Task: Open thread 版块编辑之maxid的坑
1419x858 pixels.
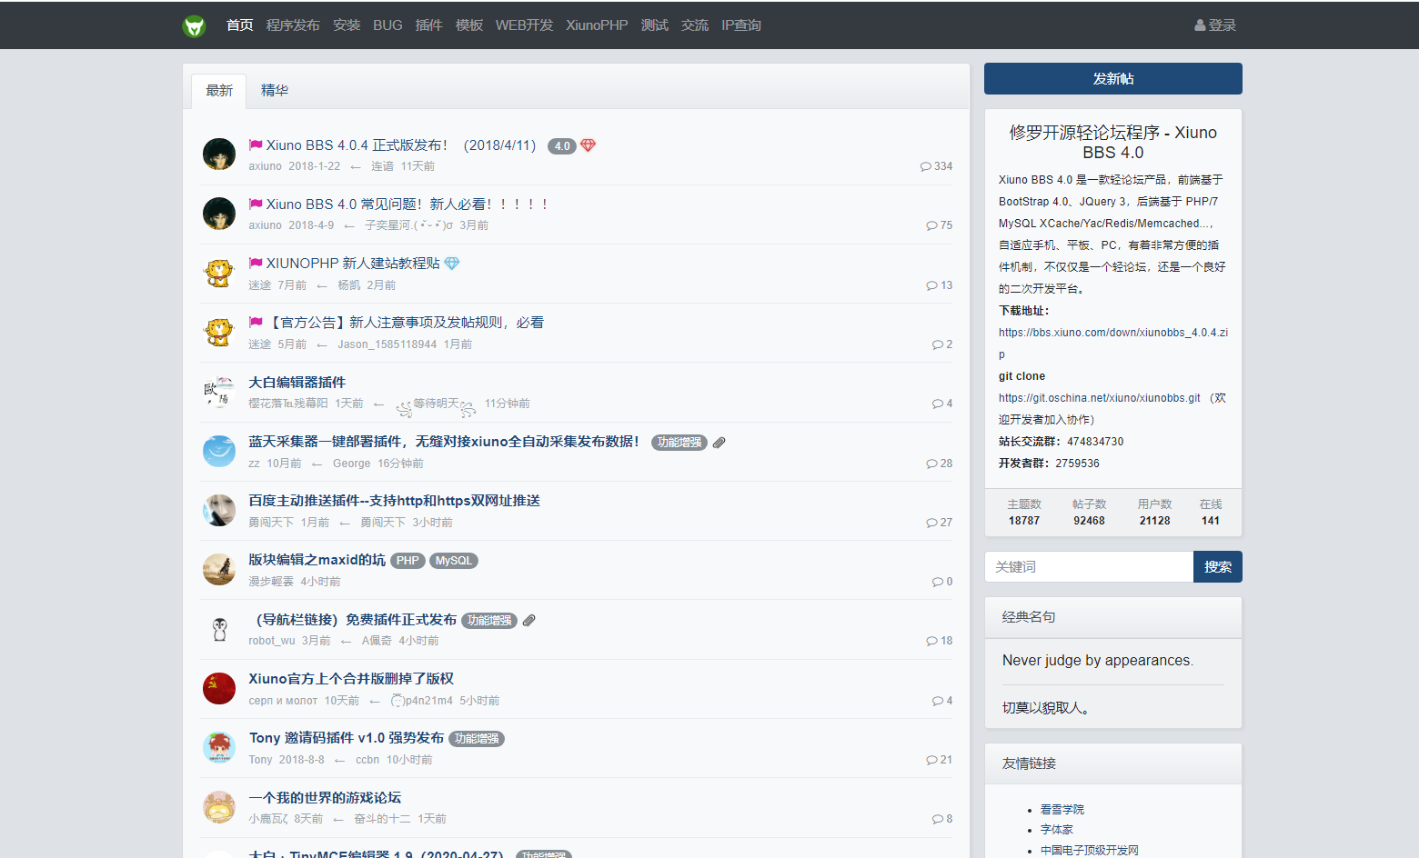Action: [317, 560]
